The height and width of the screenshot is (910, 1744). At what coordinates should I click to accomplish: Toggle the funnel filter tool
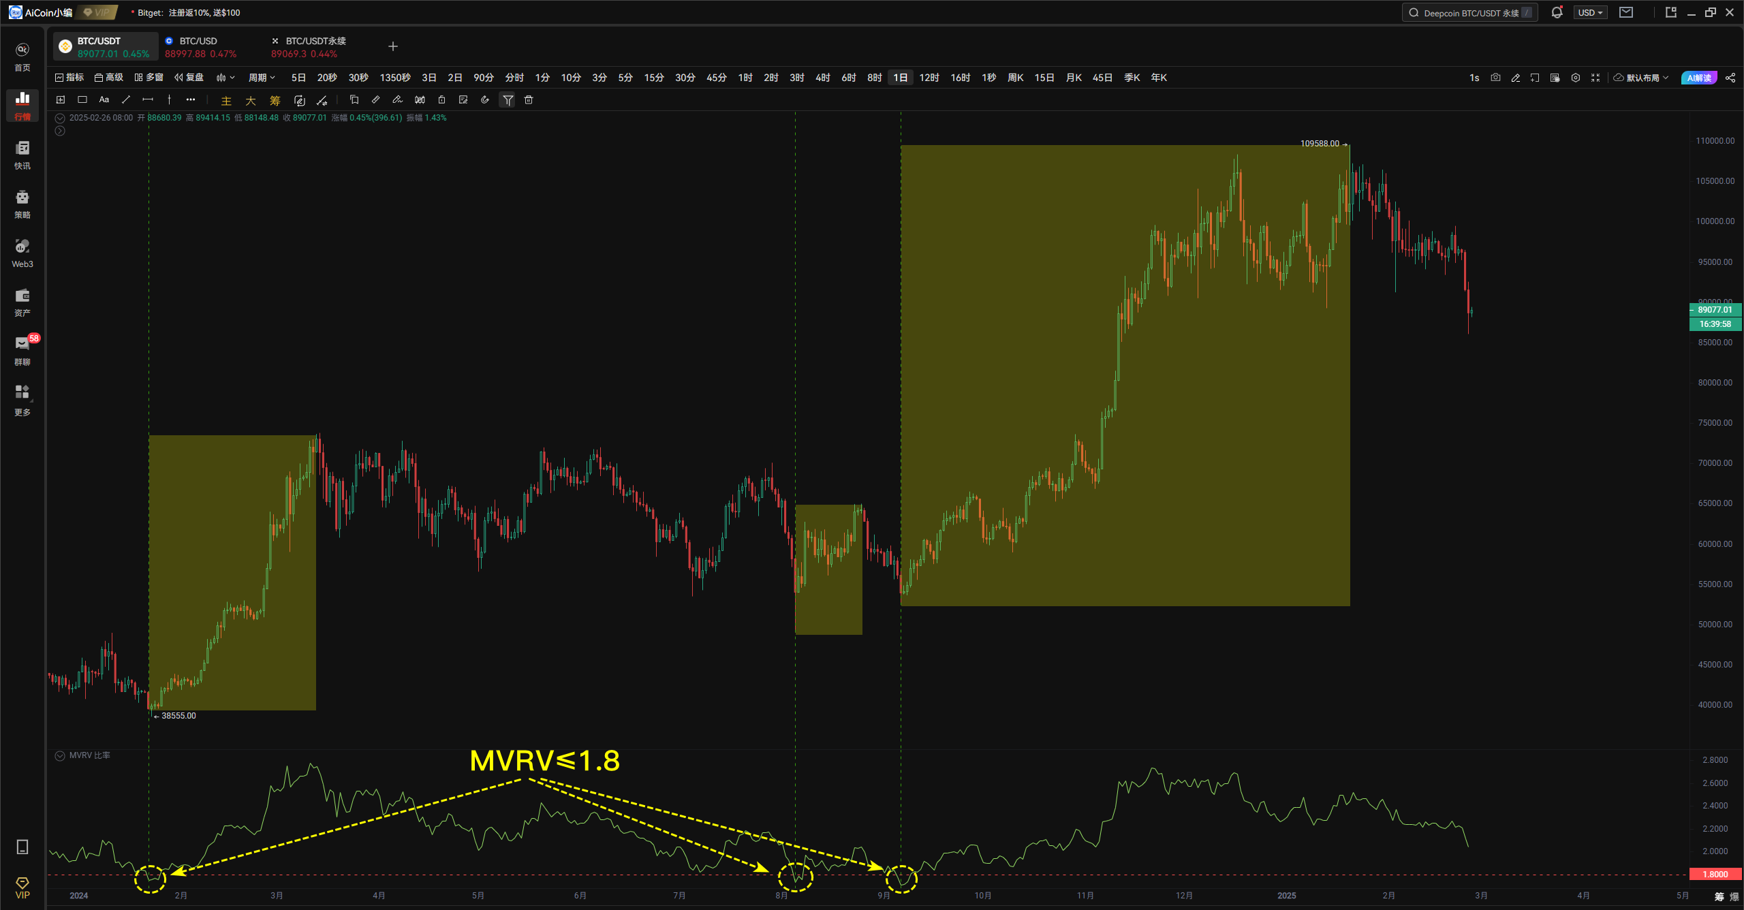pyautogui.click(x=508, y=100)
